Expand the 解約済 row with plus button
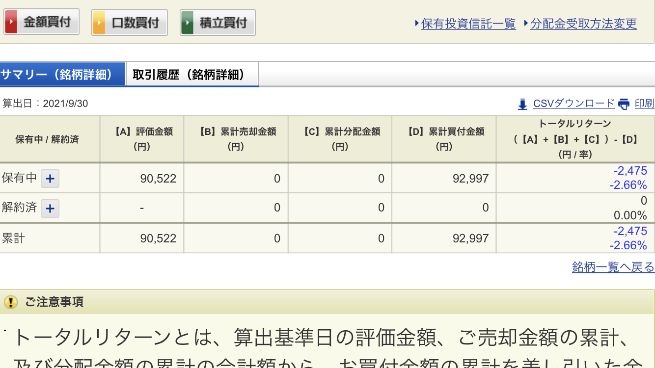Viewport: 655px width, 368px height. point(50,209)
